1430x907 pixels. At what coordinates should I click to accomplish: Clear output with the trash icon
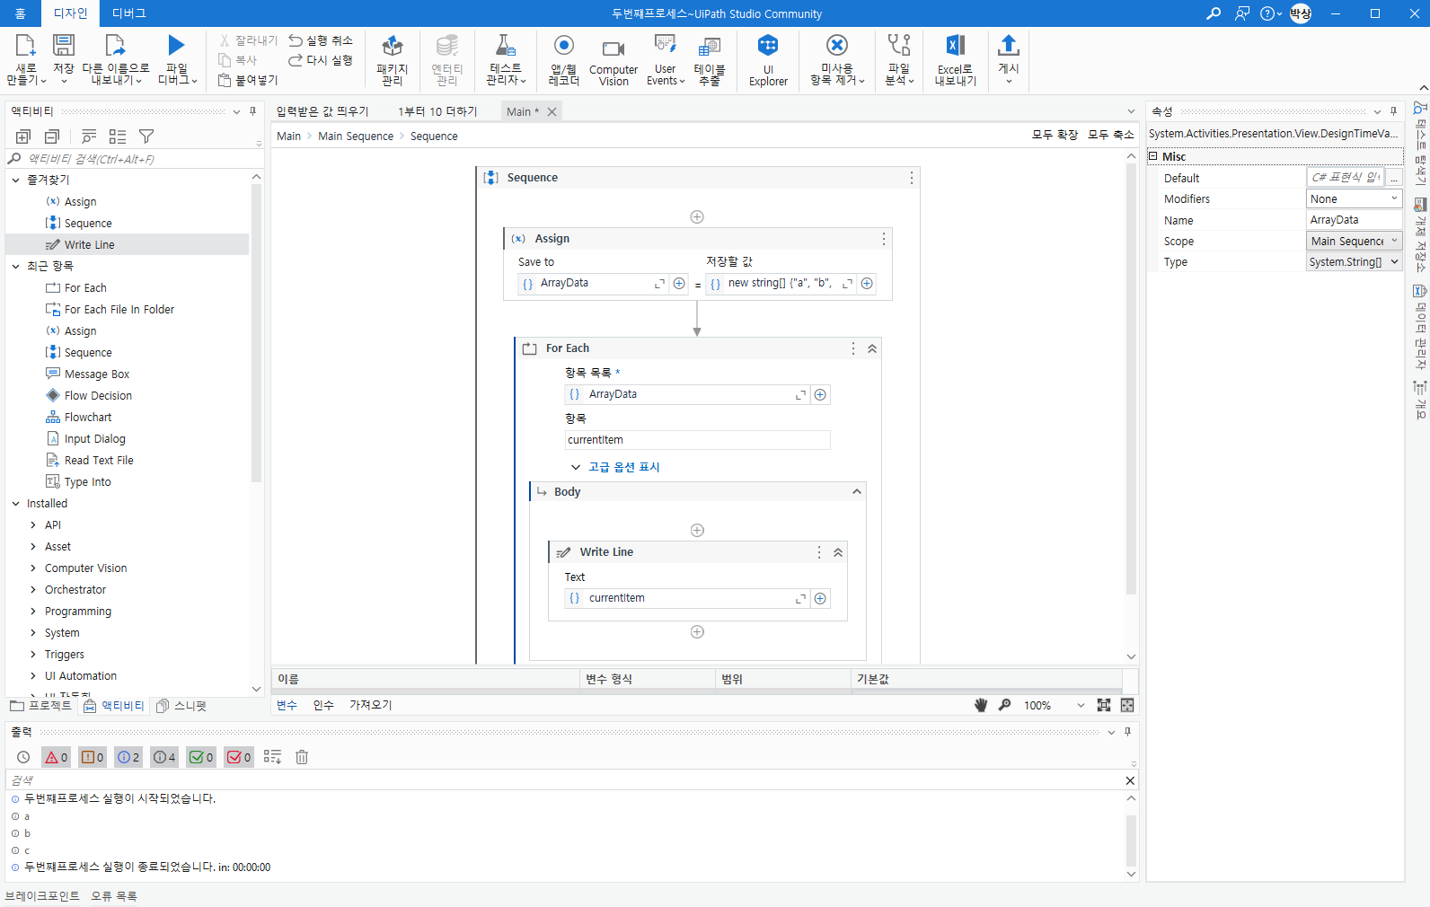pyautogui.click(x=302, y=757)
